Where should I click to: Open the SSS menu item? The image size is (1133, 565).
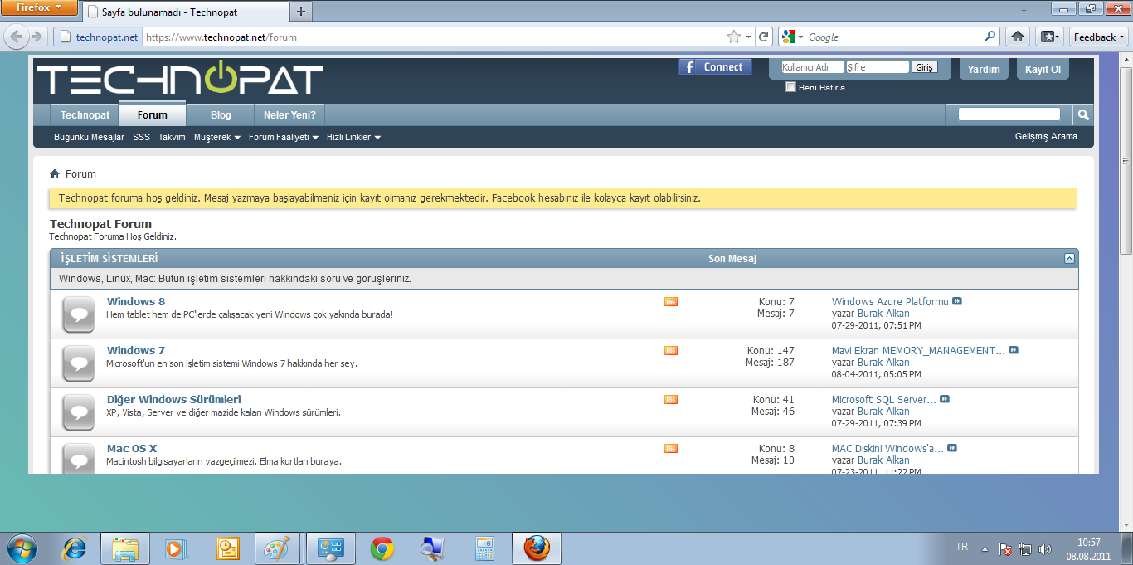click(x=141, y=137)
